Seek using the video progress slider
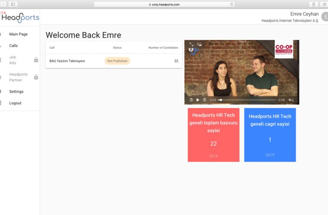328x215 pixels. (x=247, y=100)
